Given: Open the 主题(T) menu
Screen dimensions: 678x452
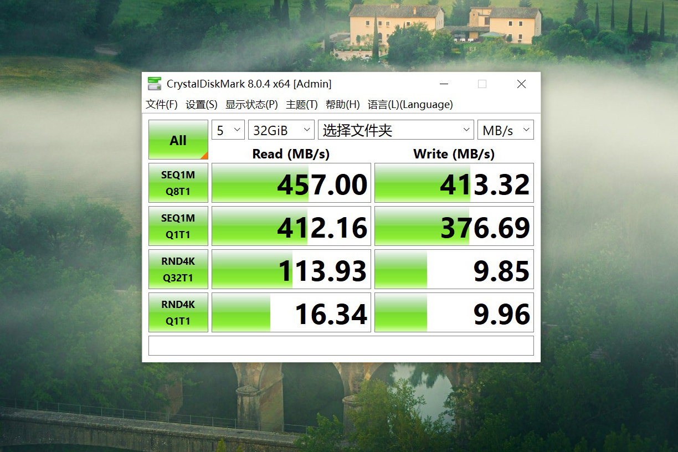Looking at the screenshot, I should coord(302,104).
